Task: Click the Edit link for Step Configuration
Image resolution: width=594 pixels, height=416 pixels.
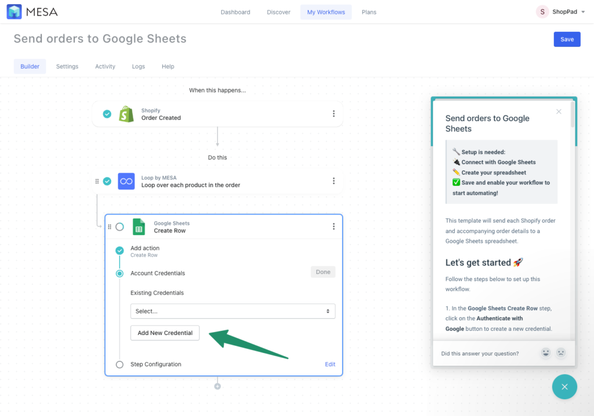Action: pyautogui.click(x=330, y=364)
